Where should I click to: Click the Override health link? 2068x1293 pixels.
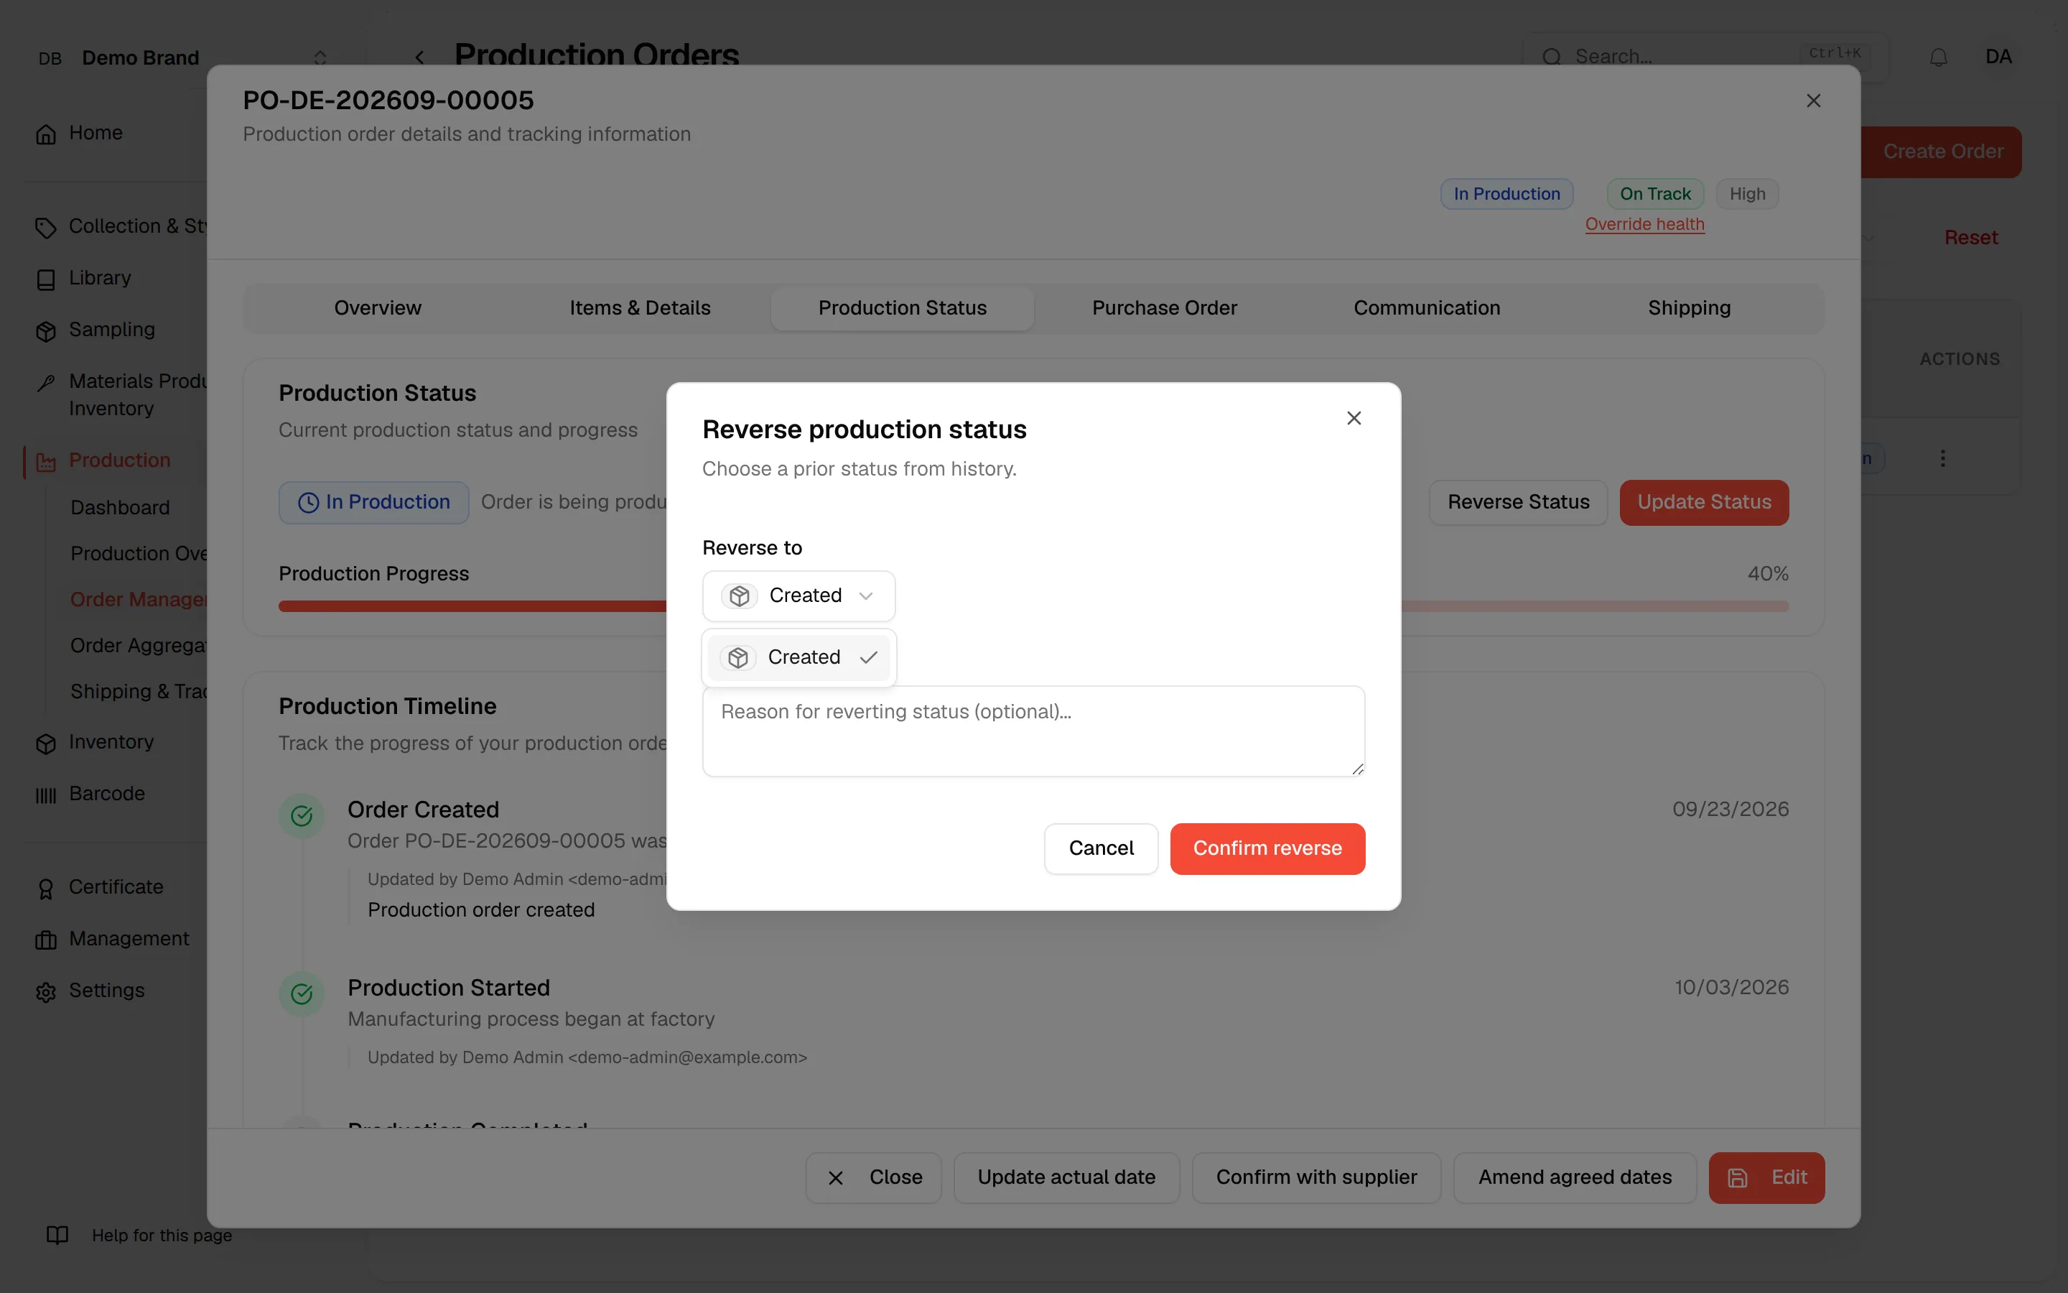1644,224
